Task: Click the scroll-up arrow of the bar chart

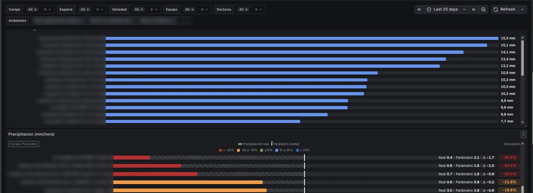Action: (x=522, y=38)
